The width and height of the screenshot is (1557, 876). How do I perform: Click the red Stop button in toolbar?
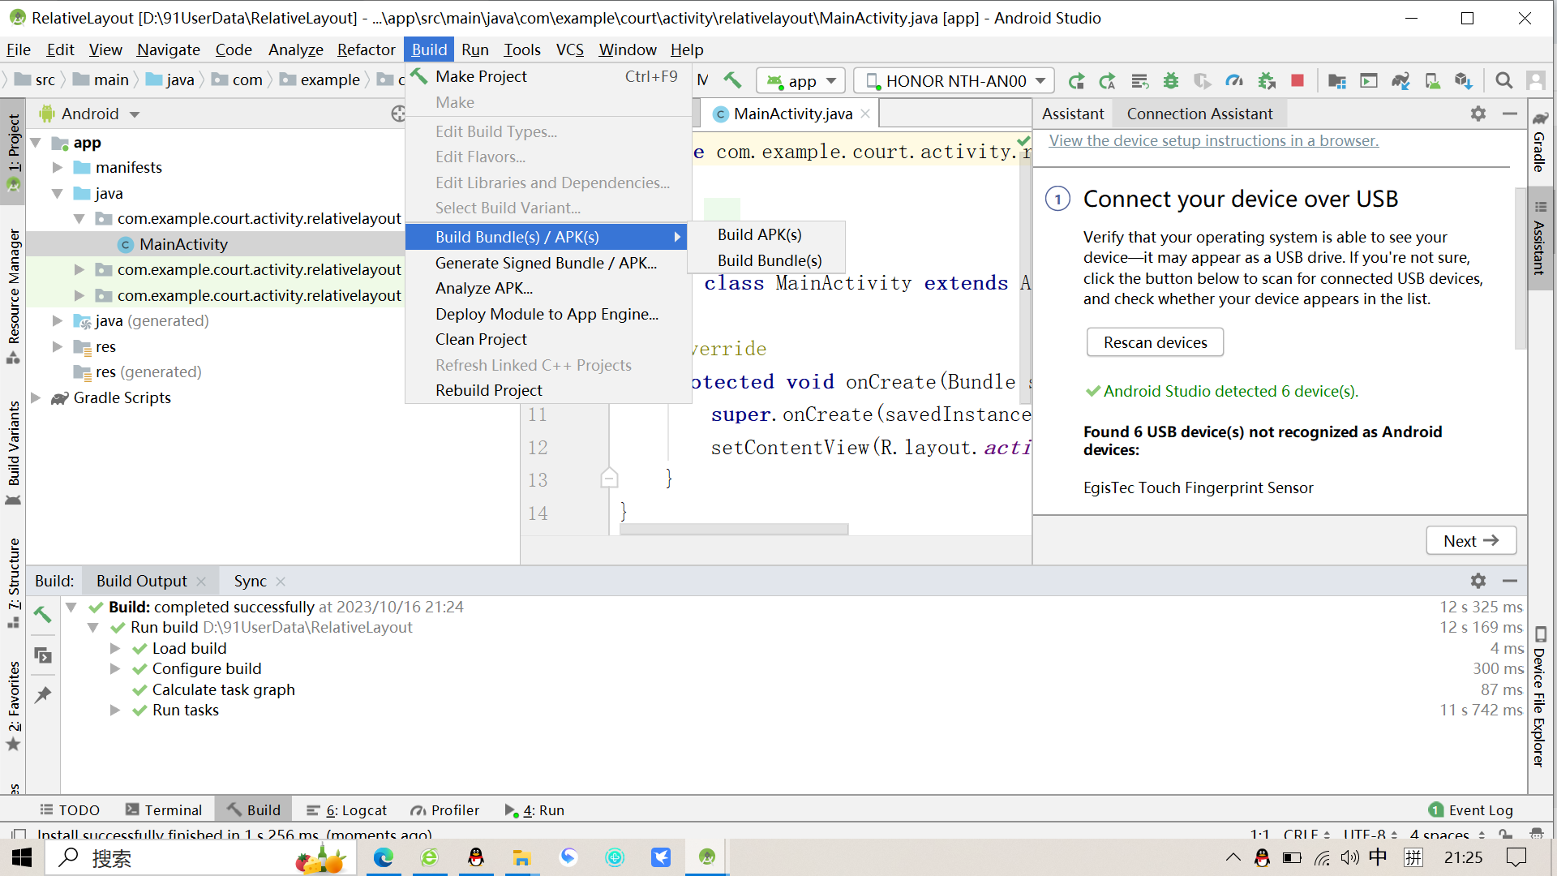point(1297,80)
